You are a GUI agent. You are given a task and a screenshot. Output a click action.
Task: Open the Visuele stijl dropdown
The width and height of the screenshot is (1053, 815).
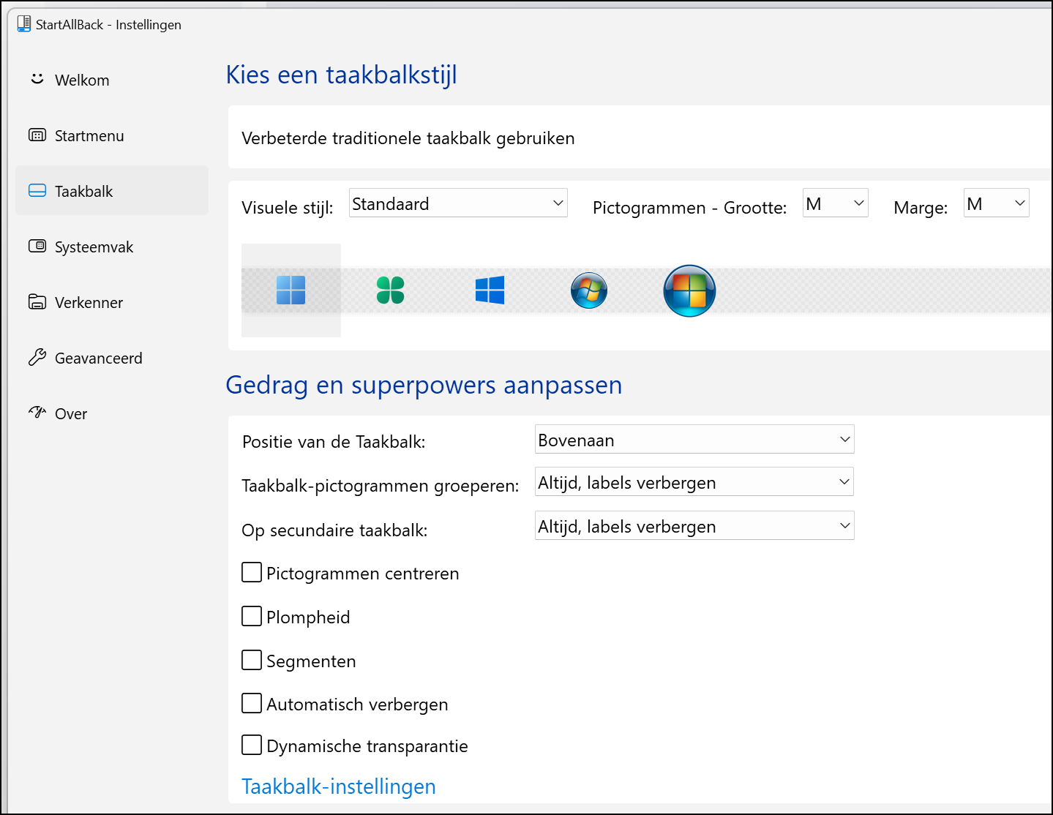point(458,203)
